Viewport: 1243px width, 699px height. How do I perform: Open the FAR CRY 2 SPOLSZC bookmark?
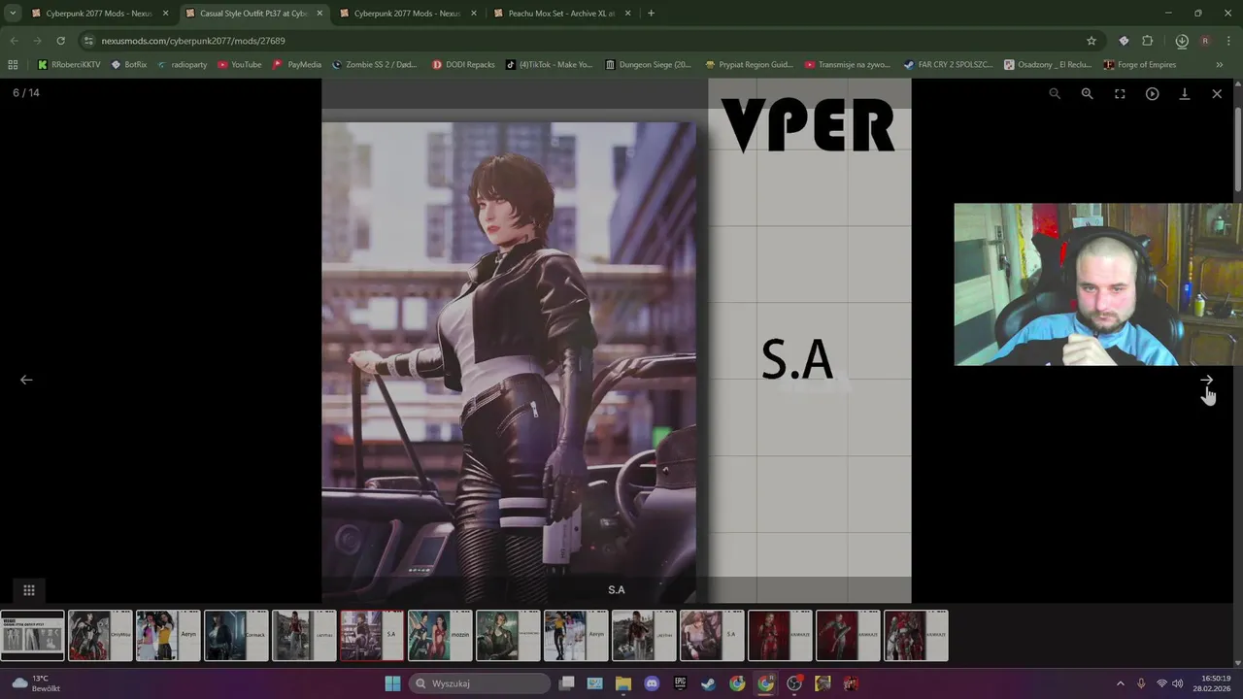click(x=948, y=65)
